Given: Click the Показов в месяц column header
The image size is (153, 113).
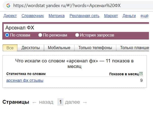Looking at the screenshot, I should 124,74.
